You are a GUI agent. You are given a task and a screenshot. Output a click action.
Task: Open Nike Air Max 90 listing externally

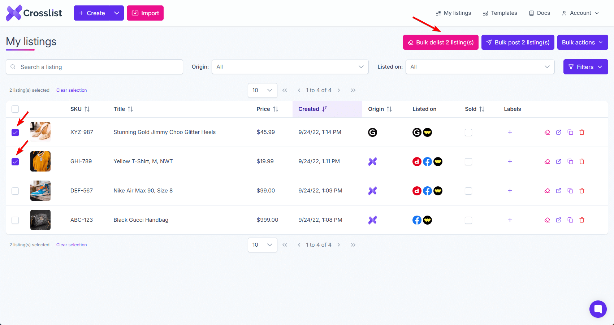click(559, 191)
